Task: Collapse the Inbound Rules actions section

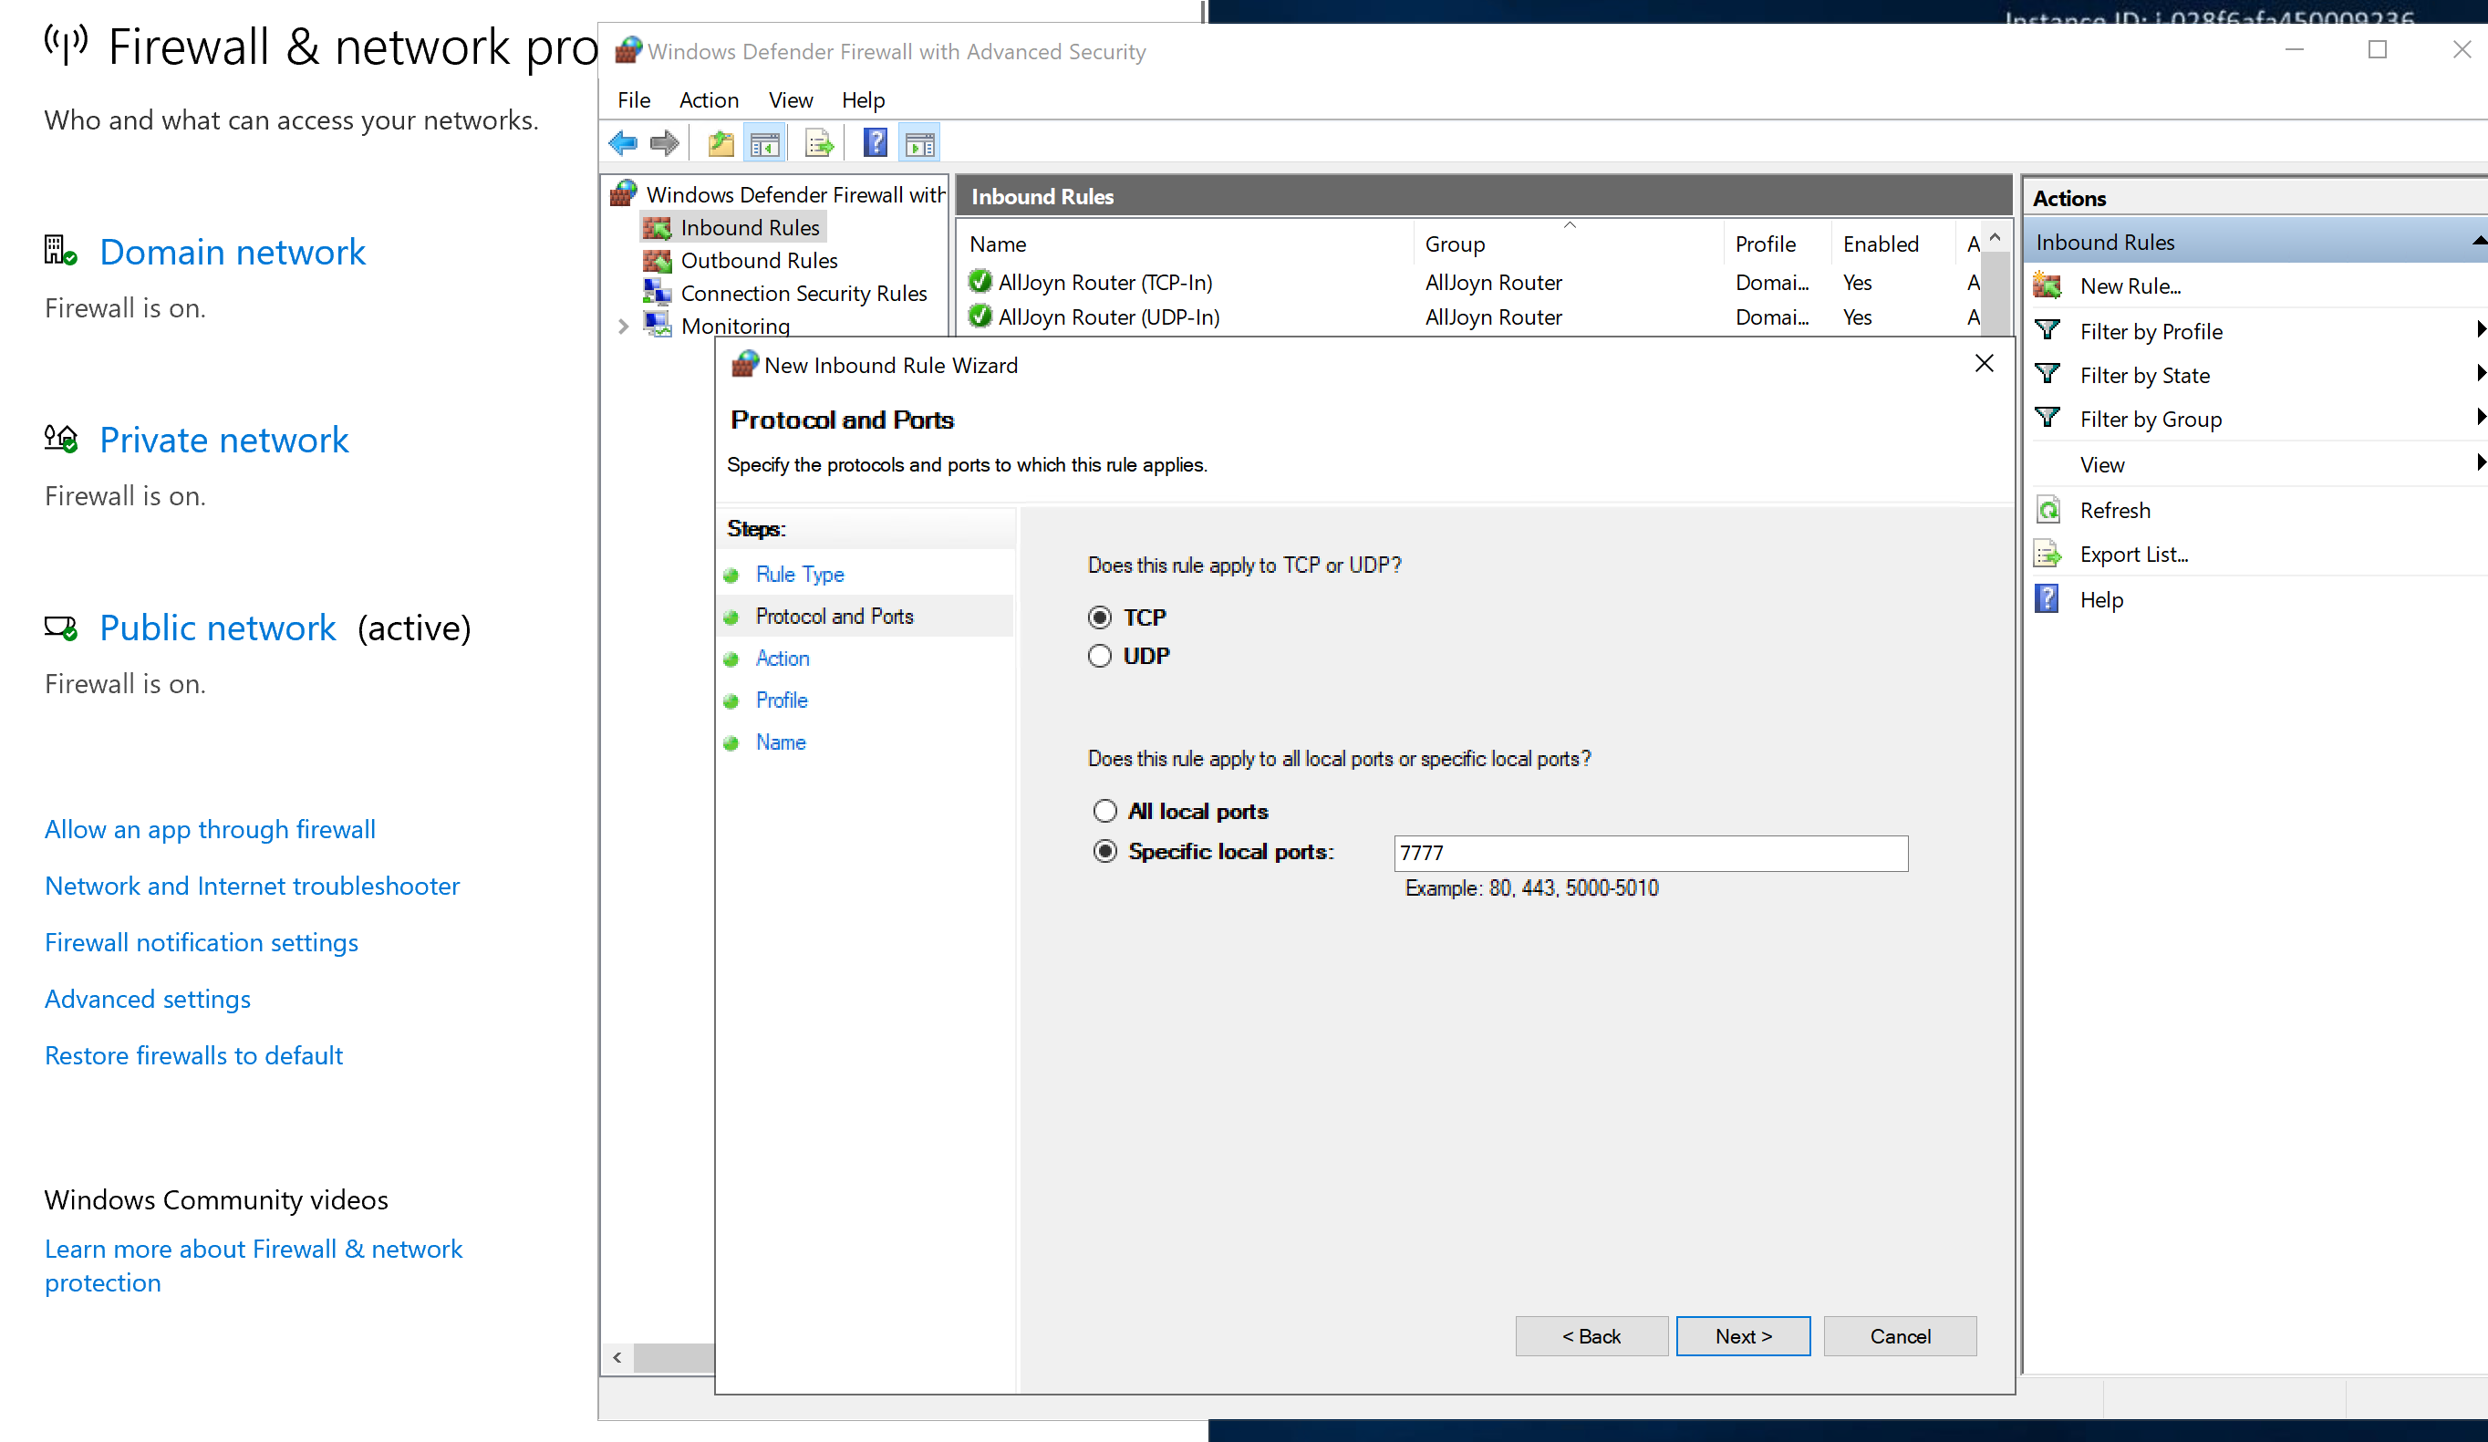Action: pyautogui.click(x=2478, y=242)
